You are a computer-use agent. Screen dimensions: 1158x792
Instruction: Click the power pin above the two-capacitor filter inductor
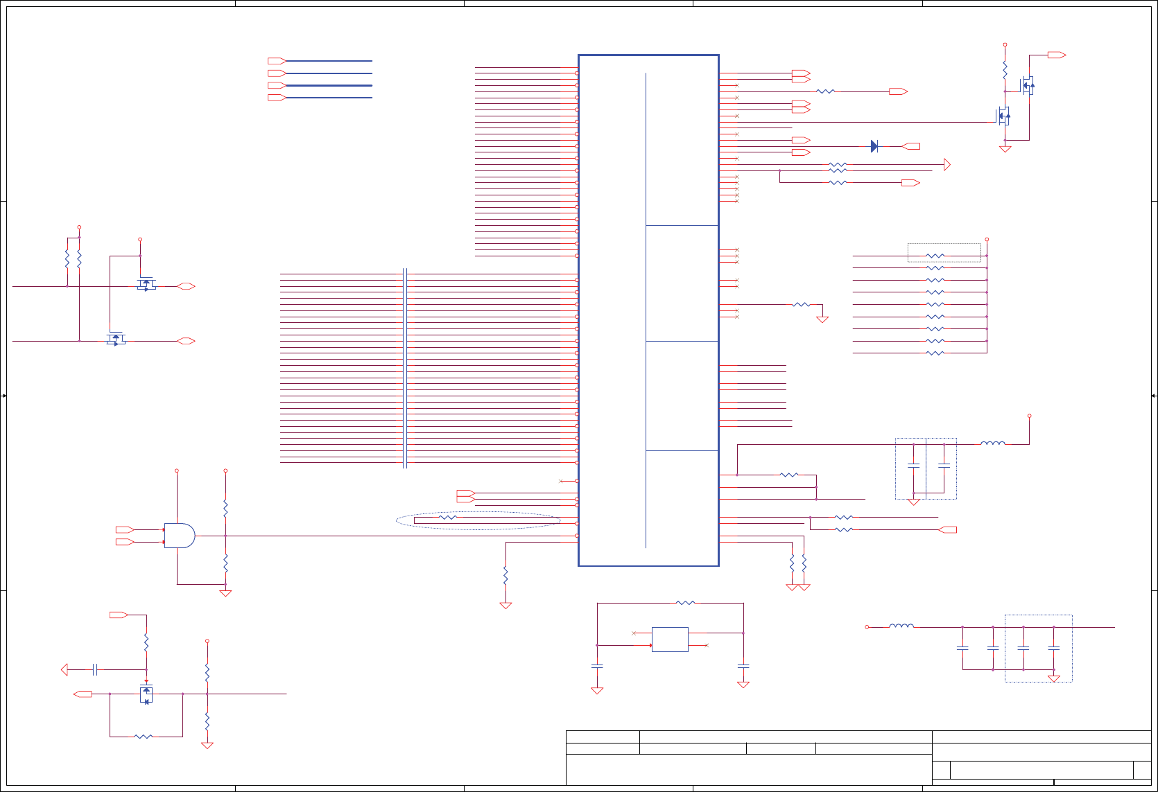click(1030, 416)
